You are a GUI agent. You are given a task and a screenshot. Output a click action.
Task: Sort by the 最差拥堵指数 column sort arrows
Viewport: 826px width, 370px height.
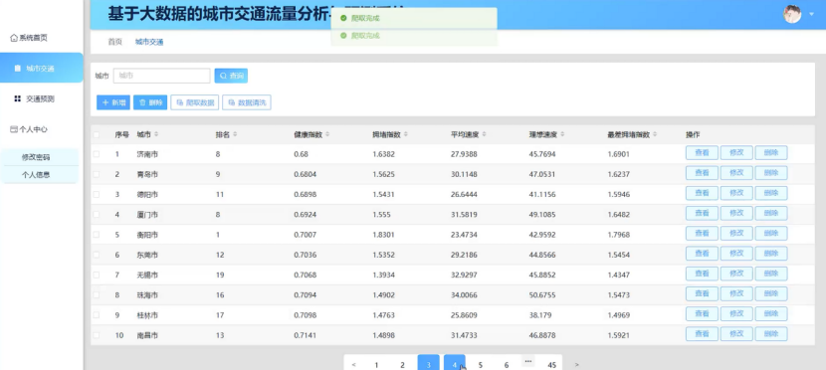655,134
